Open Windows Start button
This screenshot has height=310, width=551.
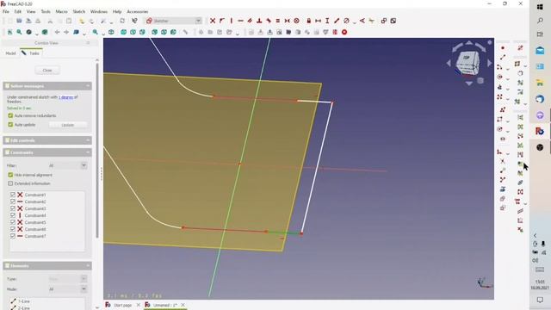540,7
